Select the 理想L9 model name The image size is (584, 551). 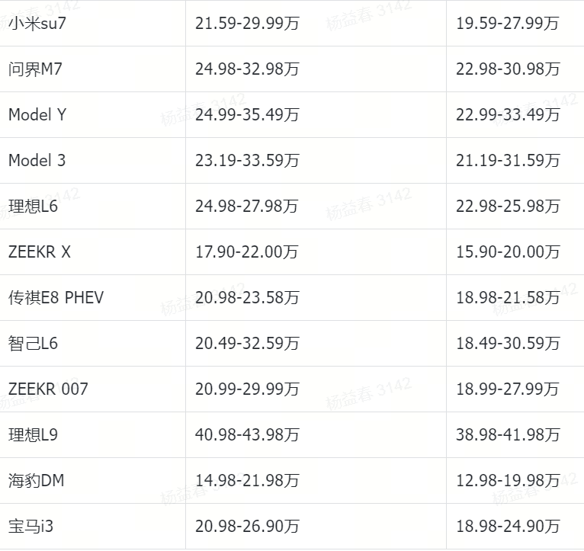[33, 435]
